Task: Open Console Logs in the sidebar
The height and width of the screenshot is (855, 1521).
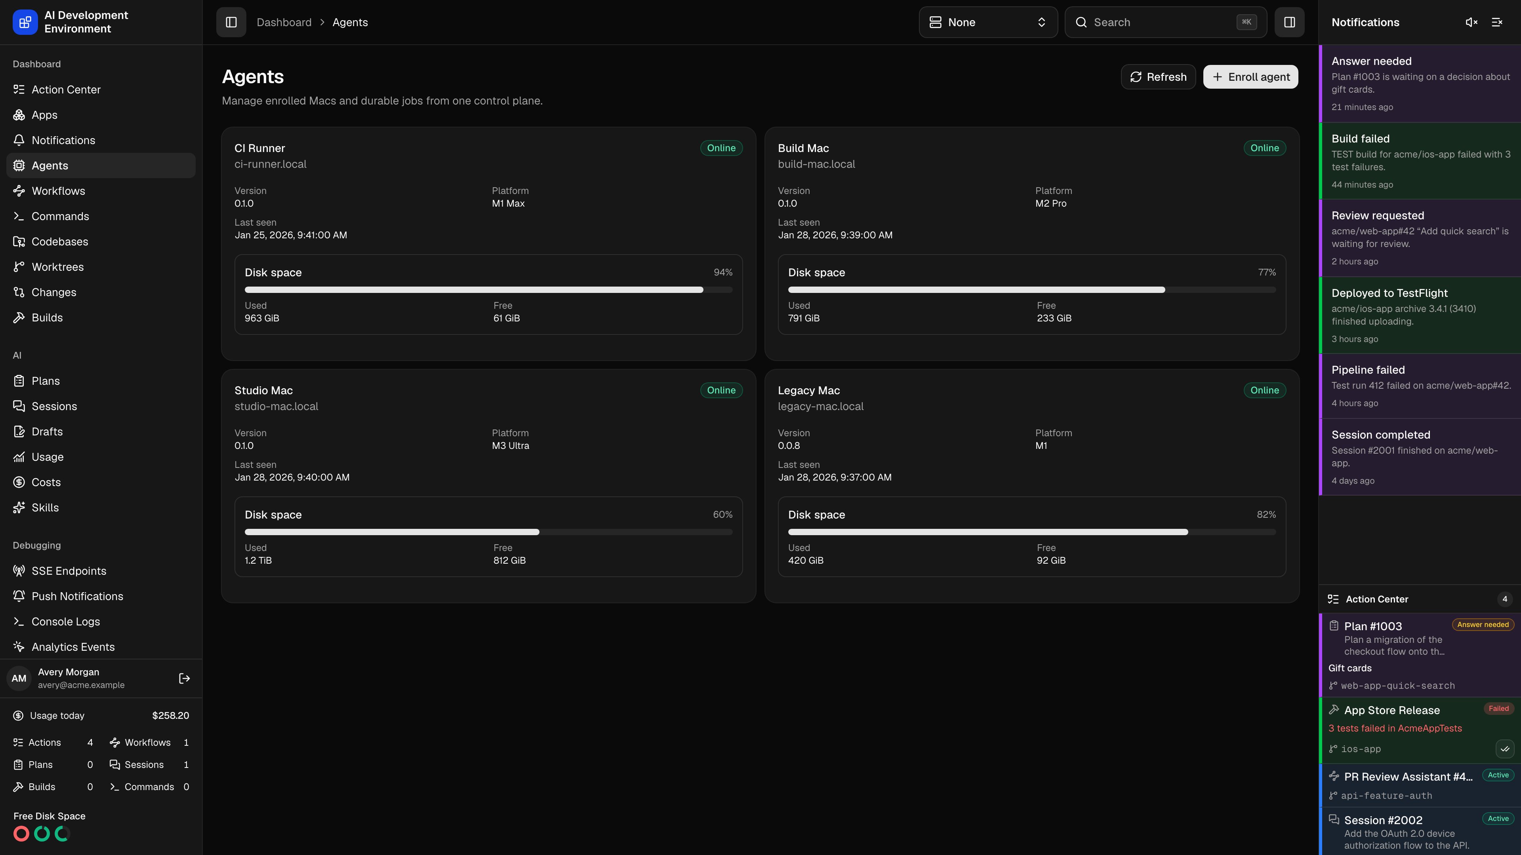Action: coord(101,621)
